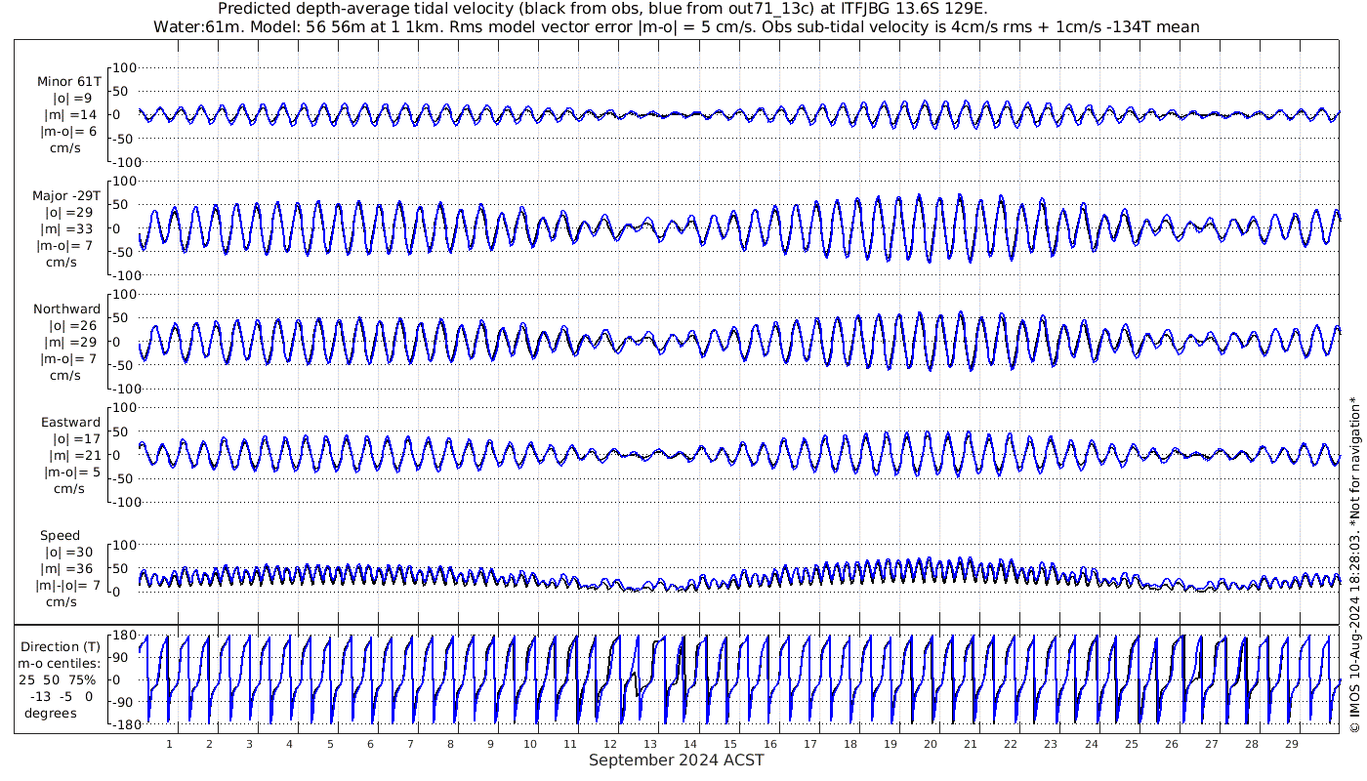Click the '|m| =14' value in Minor panel
Screen dimensions: 1367x781
coord(69,115)
